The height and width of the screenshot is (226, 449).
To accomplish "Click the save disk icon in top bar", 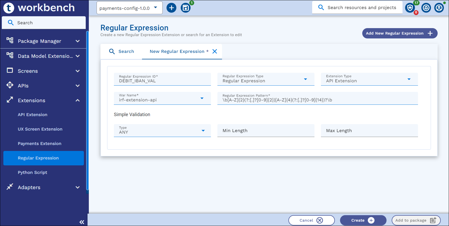I will (185, 8).
